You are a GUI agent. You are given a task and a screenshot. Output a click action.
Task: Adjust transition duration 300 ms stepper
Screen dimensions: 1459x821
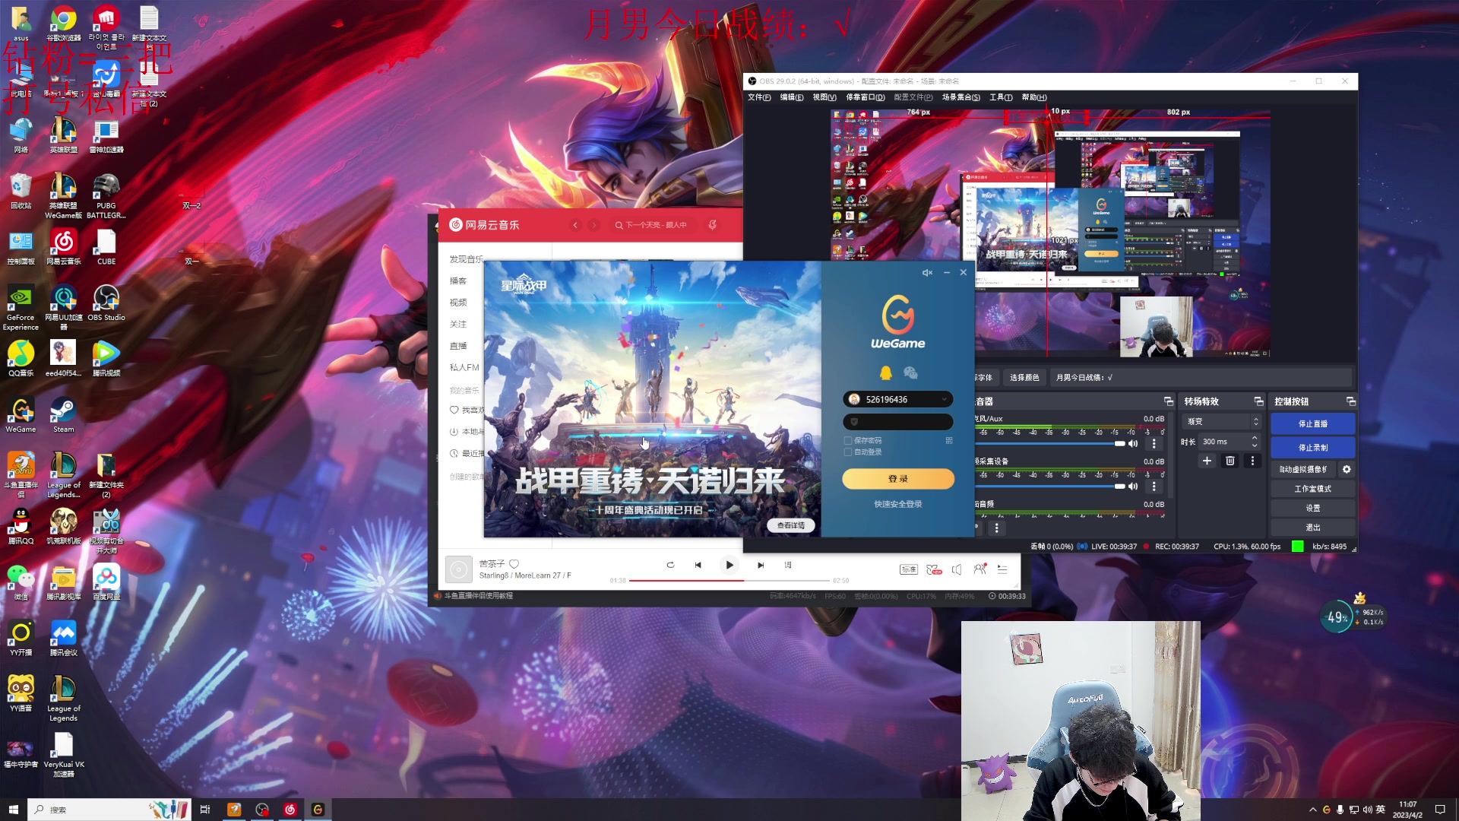pyautogui.click(x=1255, y=442)
